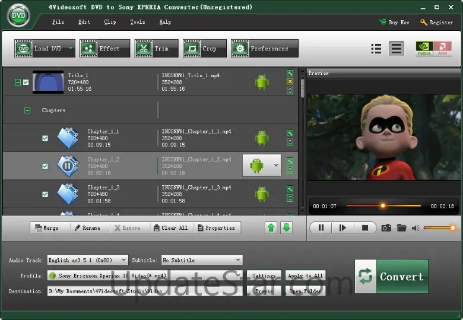Click Buy Now link

[394, 23]
